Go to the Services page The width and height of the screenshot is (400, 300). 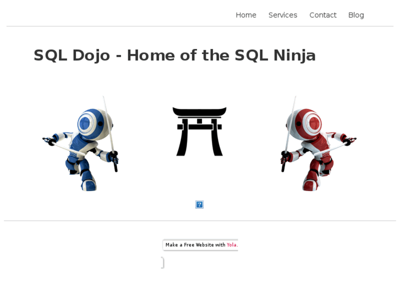[283, 15]
